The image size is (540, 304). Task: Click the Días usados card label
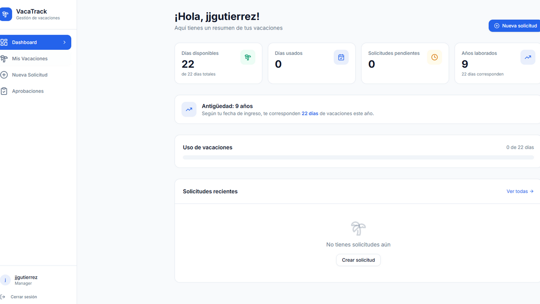pyautogui.click(x=289, y=53)
